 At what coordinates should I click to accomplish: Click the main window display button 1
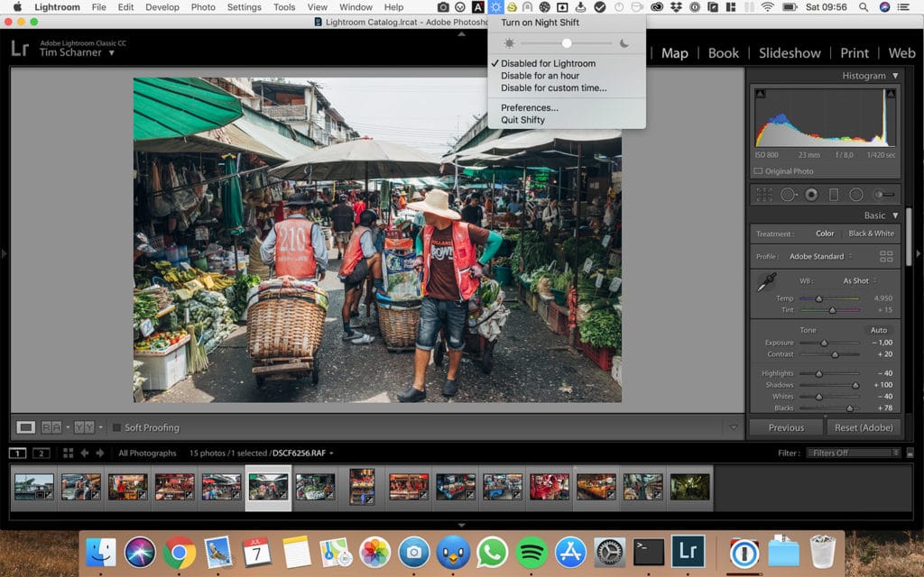[18, 453]
